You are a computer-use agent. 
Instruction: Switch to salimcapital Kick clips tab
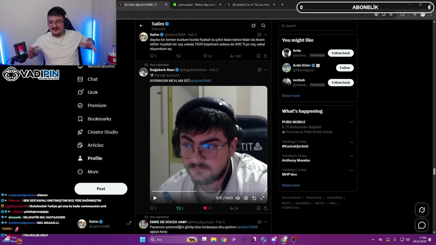point(197,5)
